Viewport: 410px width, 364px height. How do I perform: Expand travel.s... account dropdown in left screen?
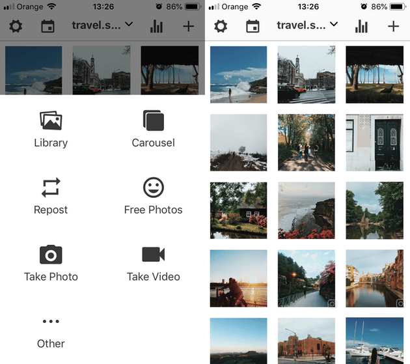(103, 25)
